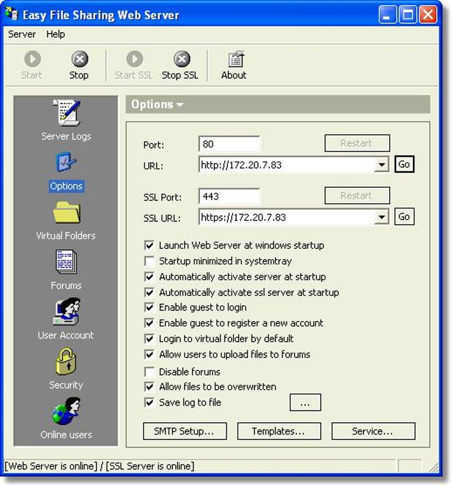Click Restart button next to SSL Port
The width and height of the screenshot is (453, 487).
pyautogui.click(x=357, y=196)
